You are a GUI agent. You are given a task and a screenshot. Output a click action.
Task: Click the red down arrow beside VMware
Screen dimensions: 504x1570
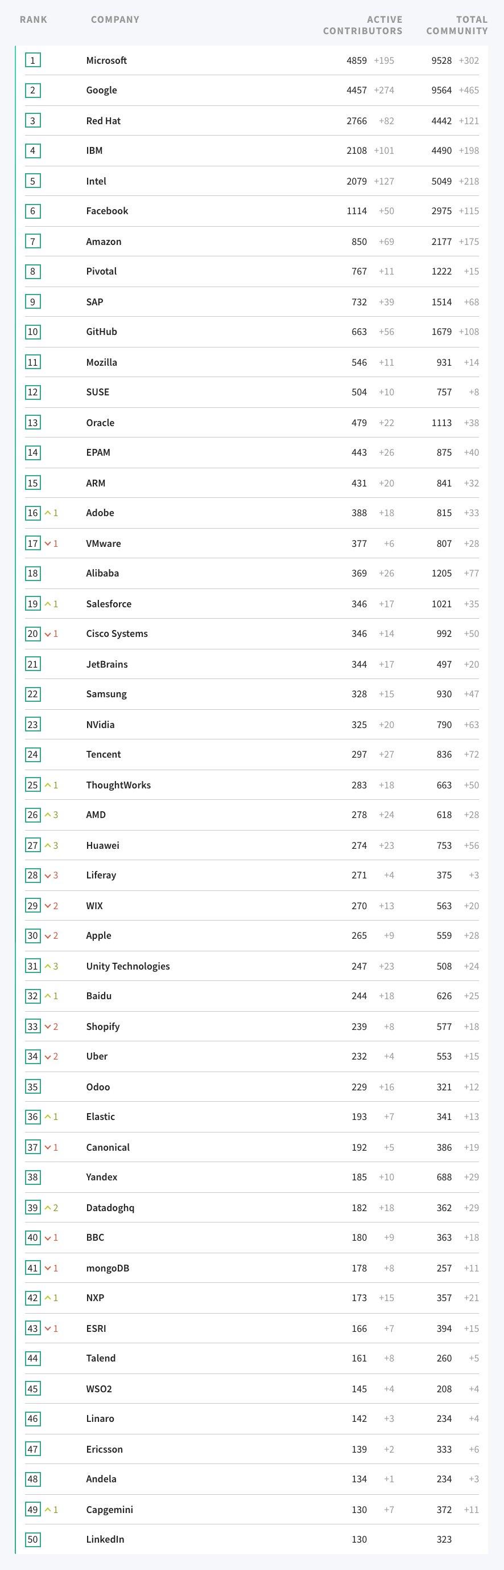pos(47,543)
